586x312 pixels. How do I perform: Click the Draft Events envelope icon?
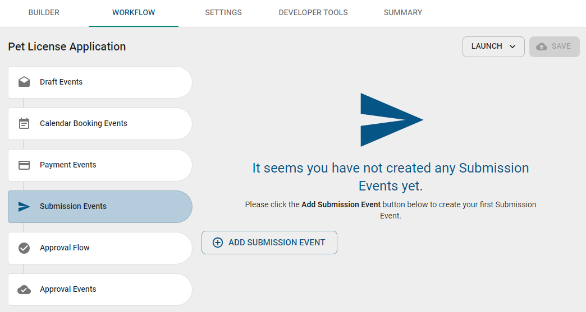24,82
